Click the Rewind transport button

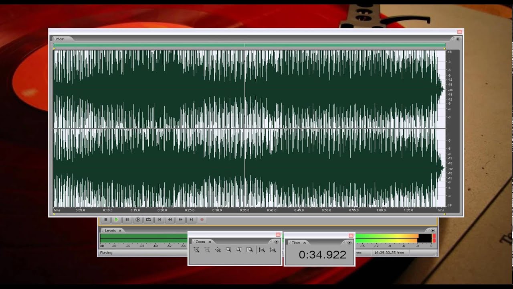170,220
